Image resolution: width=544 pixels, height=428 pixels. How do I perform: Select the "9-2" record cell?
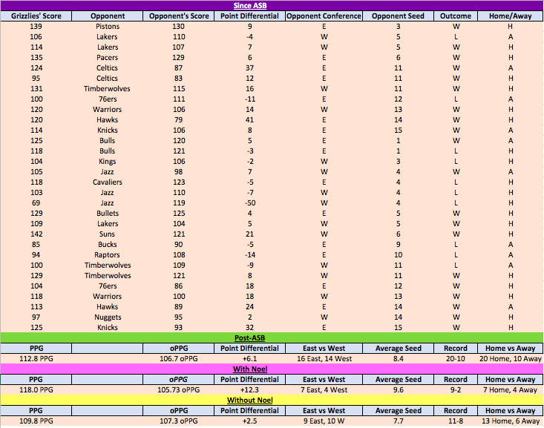(456, 390)
